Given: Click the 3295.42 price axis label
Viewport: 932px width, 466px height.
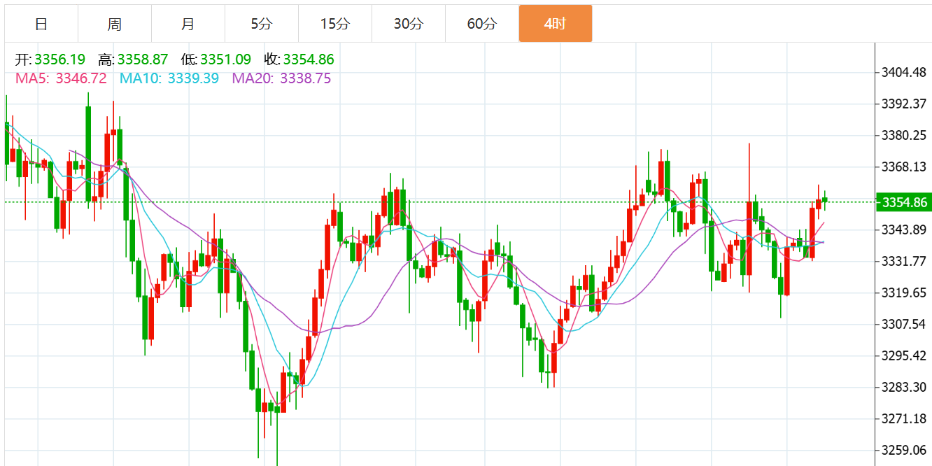Looking at the screenshot, I should coord(905,356).
